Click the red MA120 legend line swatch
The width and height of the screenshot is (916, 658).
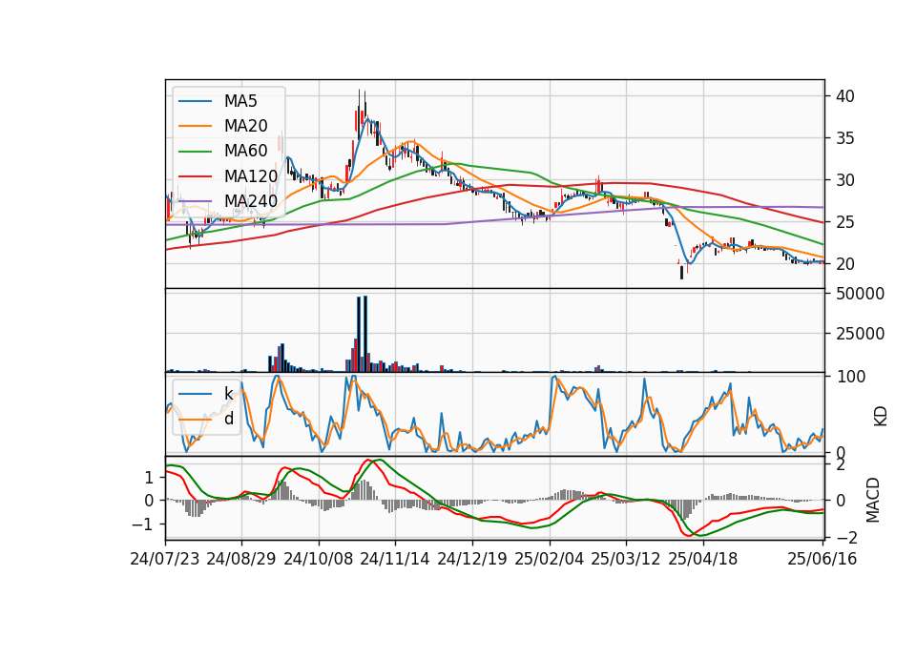pos(195,177)
